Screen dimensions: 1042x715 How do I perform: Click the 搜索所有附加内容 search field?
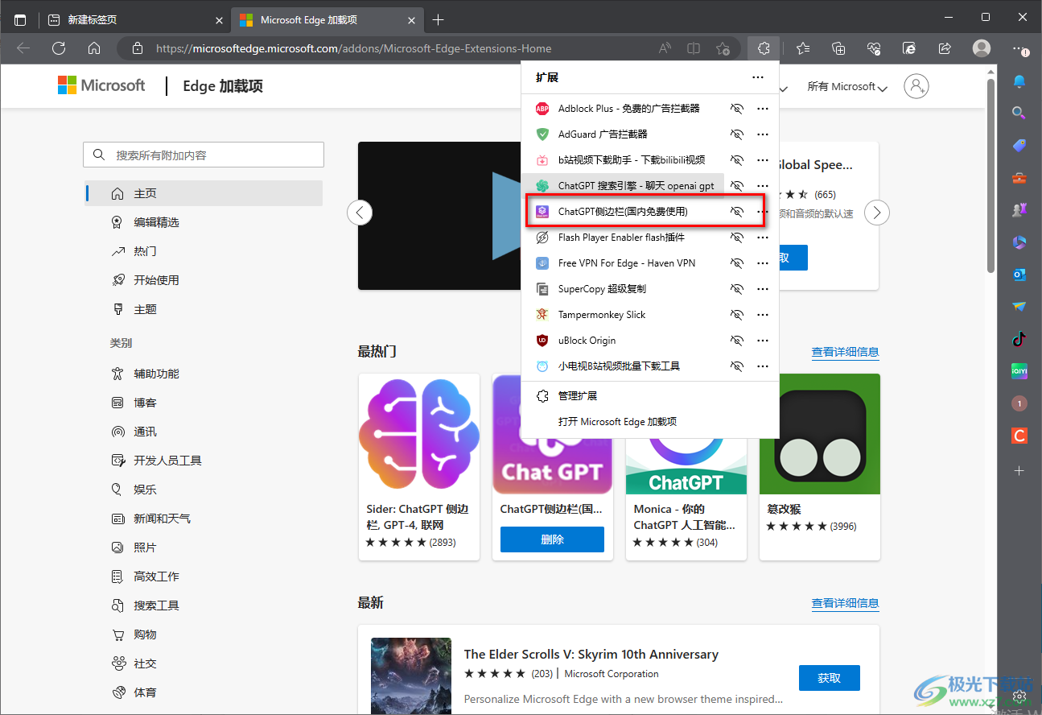204,155
